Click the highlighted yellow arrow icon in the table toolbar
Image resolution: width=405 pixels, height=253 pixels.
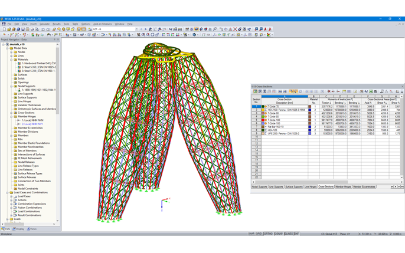click(291, 91)
